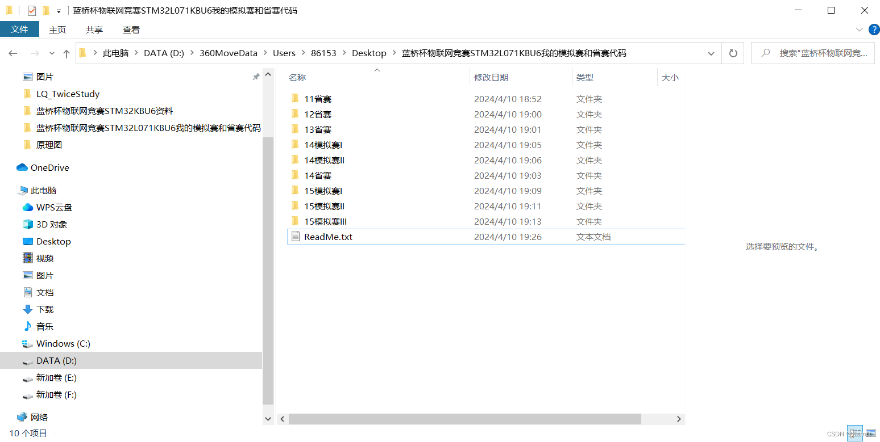Open pinned 图片 in quick access
Viewport: 880px width, 442px height.
pos(45,77)
